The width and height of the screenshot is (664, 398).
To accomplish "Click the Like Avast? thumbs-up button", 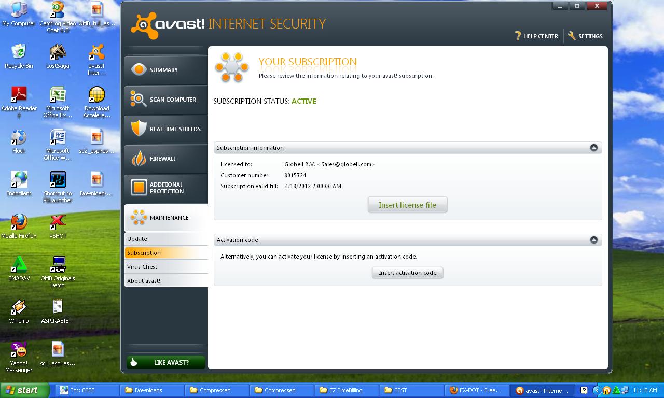I will [x=166, y=363].
